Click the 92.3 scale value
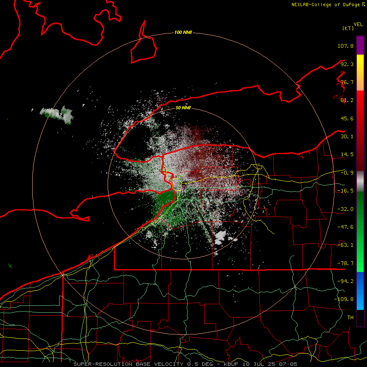367x367 pixels. pos(347,64)
